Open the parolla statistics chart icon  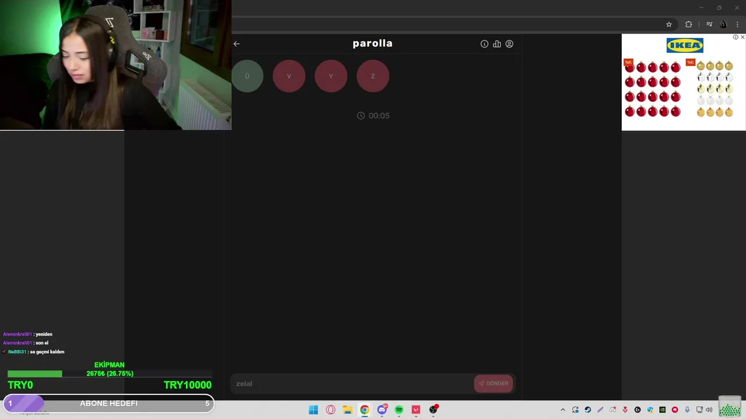497,44
